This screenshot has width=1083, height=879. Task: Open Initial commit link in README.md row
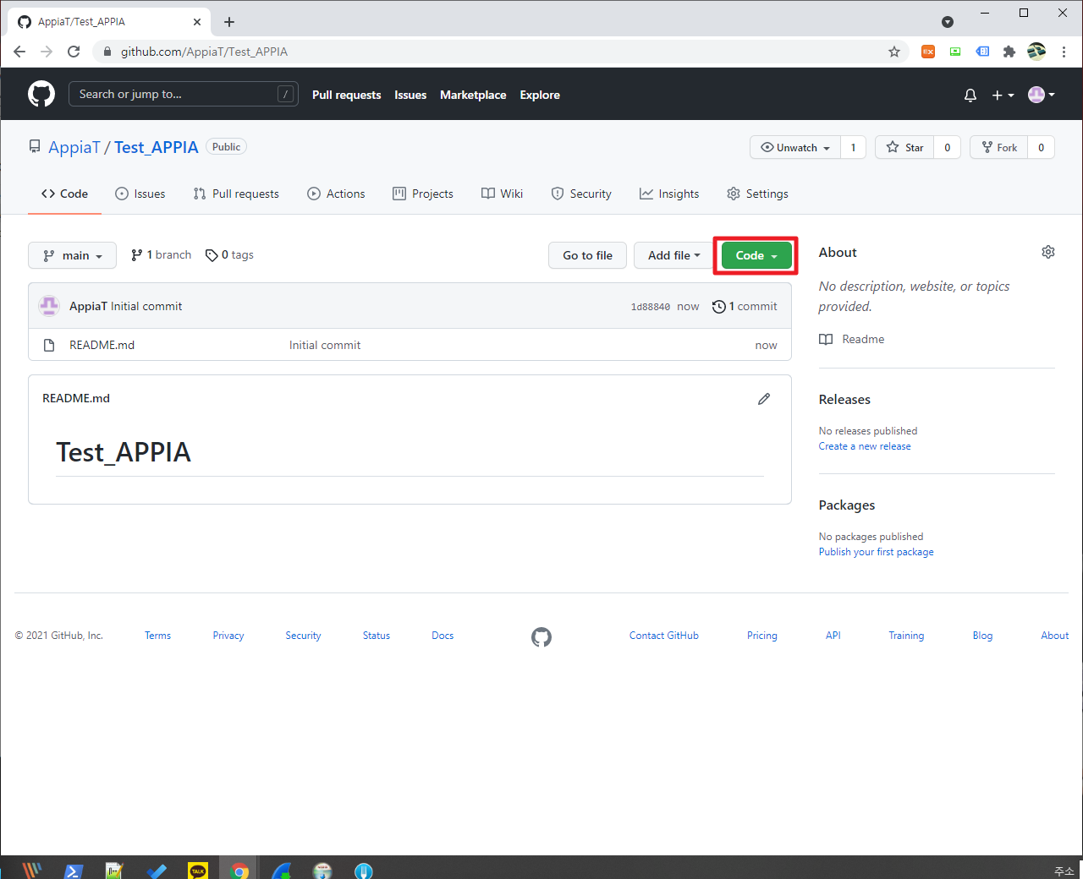pyautogui.click(x=325, y=345)
